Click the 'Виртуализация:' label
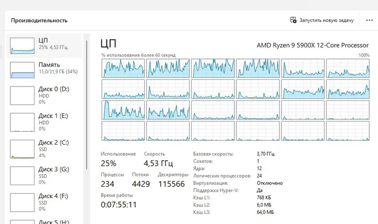This screenshot has height=224, width=378. [211, 183]
